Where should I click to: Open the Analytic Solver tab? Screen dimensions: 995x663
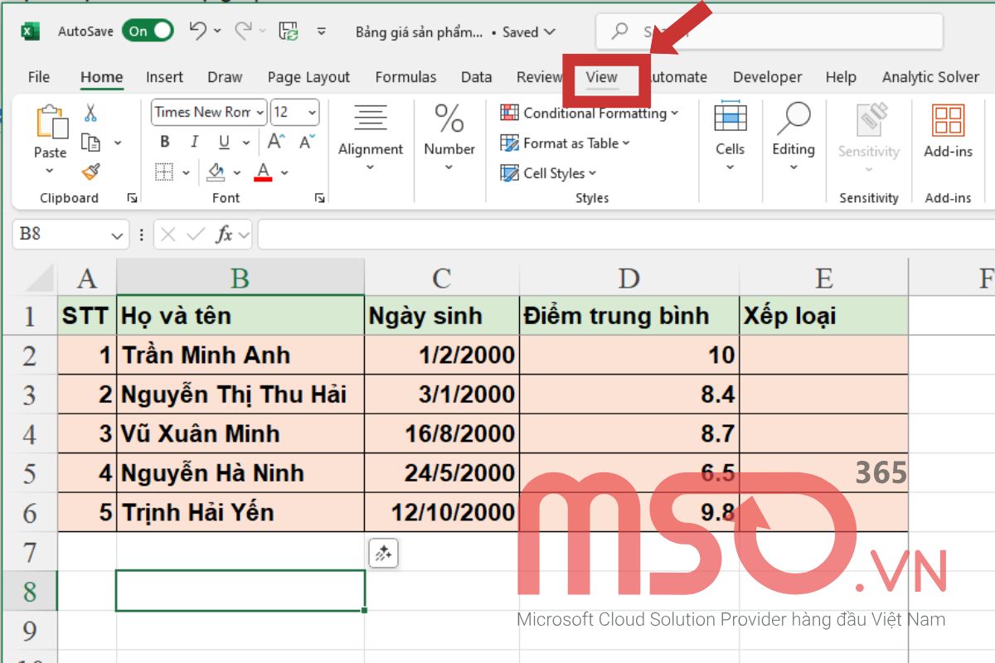click(x=930, y=77)
